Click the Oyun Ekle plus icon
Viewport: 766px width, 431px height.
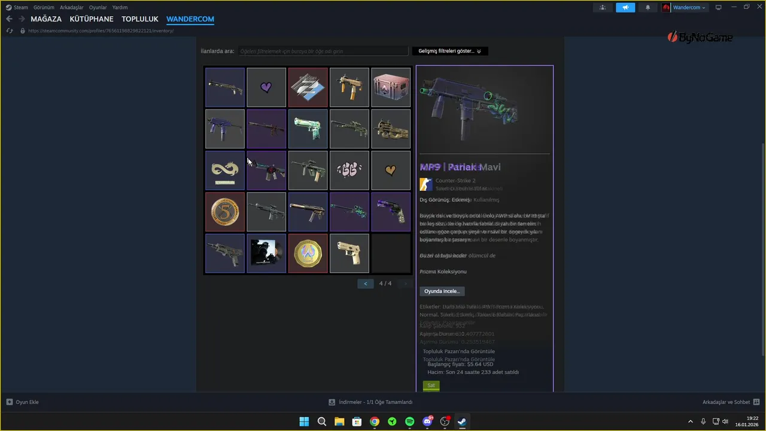10,402
